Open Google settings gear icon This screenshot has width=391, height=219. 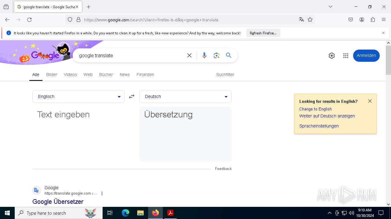click(x=332, y=56)
